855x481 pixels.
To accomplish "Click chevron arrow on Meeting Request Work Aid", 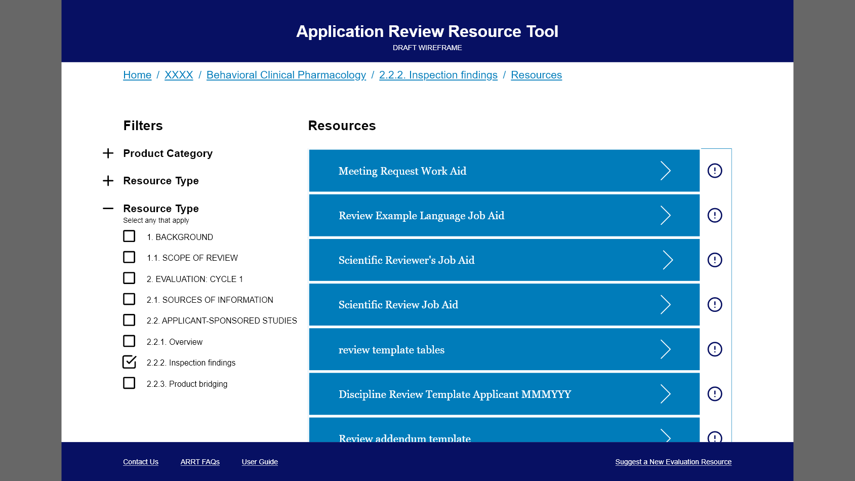I will pyautogui.click(x=665, y=171).
